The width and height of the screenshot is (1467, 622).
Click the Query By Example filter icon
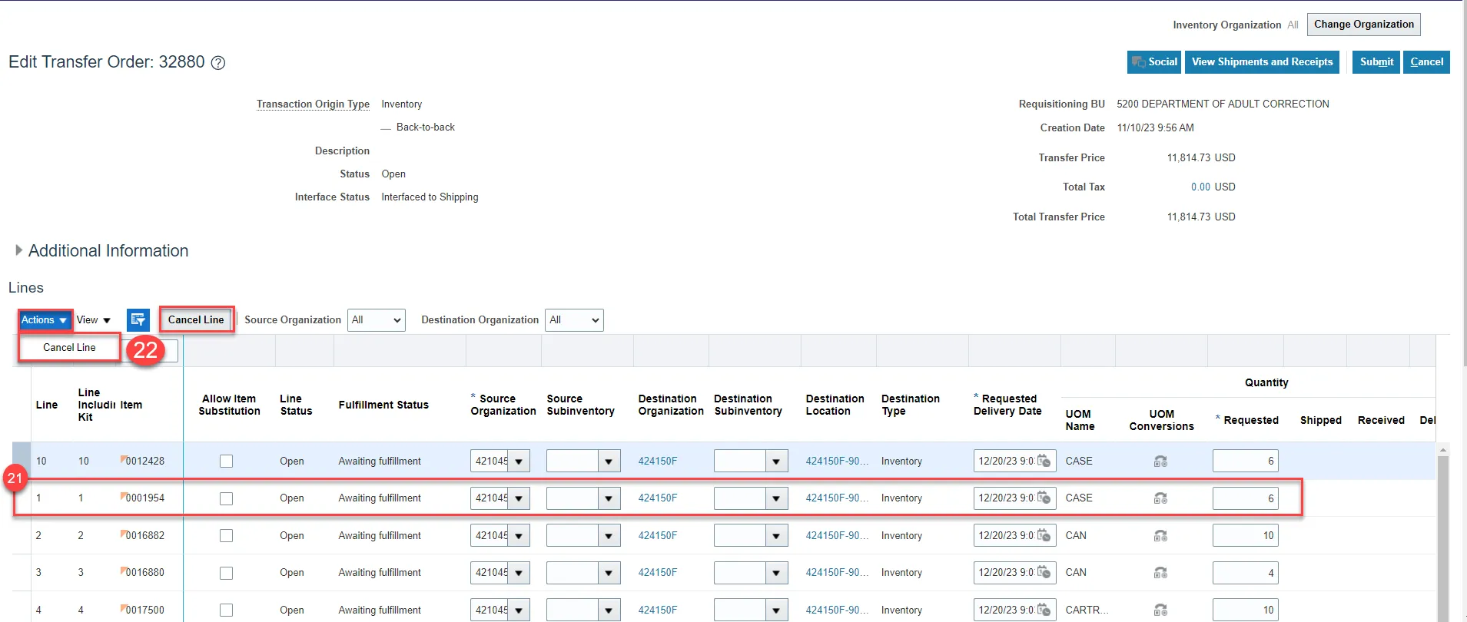pos(138,320)
